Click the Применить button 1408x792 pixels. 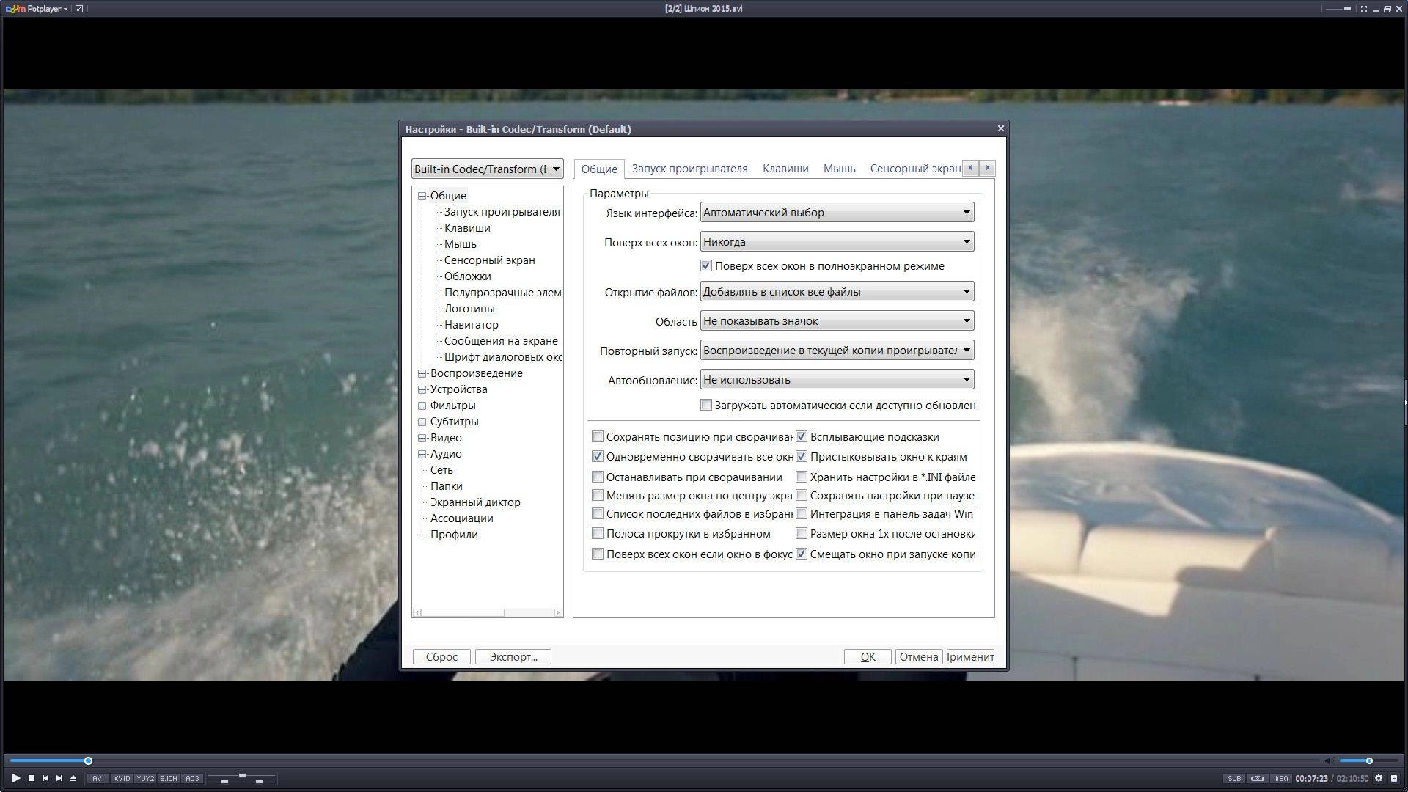(x=970, y=657)
